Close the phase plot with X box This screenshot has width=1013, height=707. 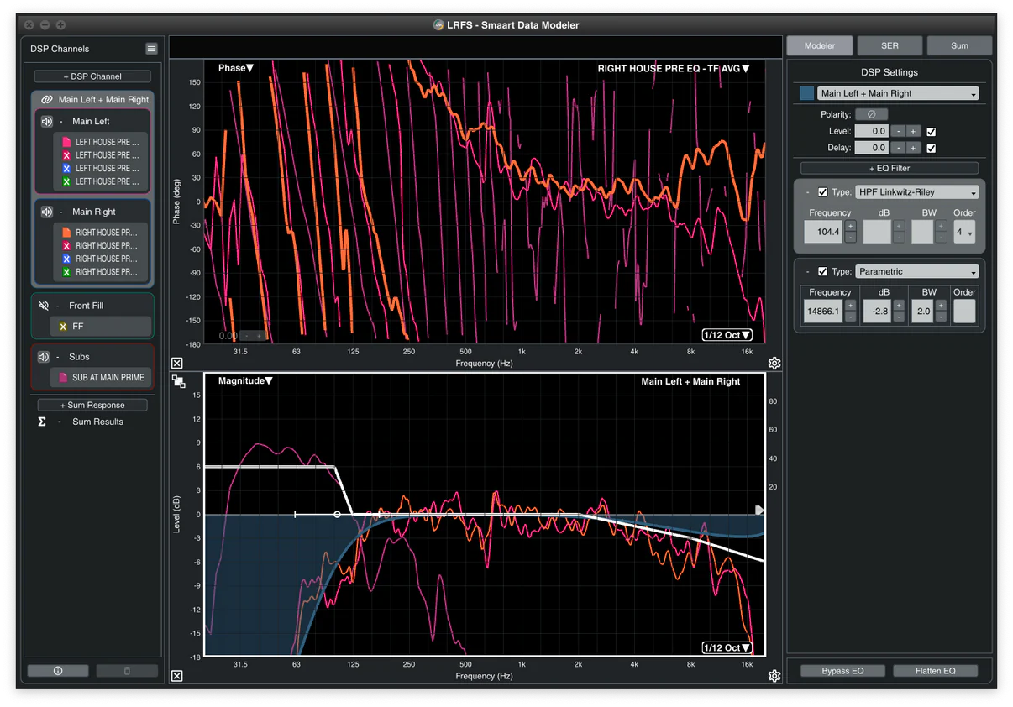click(x=177, y=363)
